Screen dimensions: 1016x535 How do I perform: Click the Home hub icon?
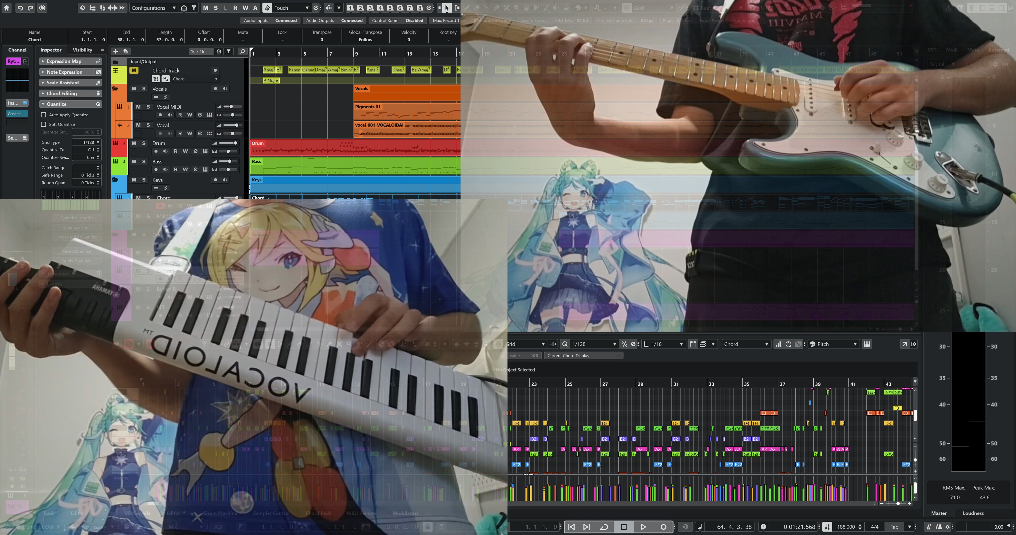[7, 7]
